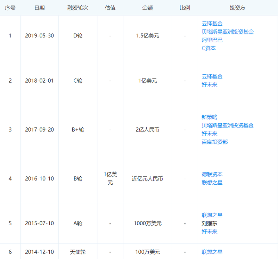Open 联想之星 link in 天使轮 row
The height and width of the screenshot is (259, 278).
pyautogui.click(x=212, y=252)
